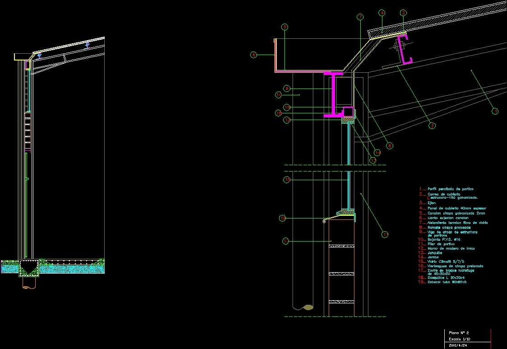Select callout balloon 13 near the junquillo

click(x=373, y=160)
